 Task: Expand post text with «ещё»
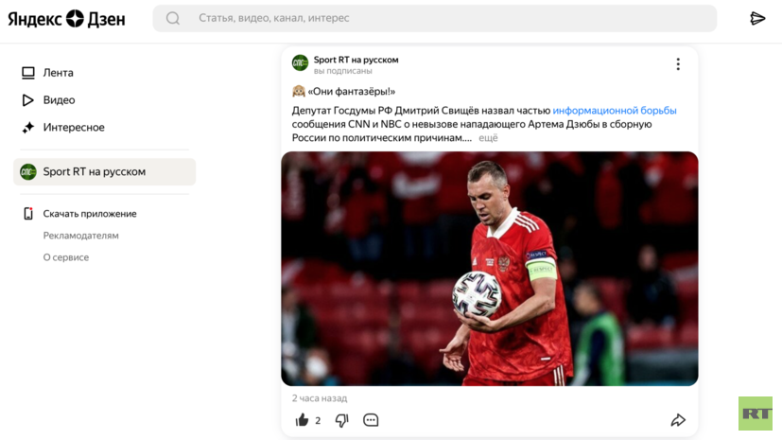click(x=488, y=138)
